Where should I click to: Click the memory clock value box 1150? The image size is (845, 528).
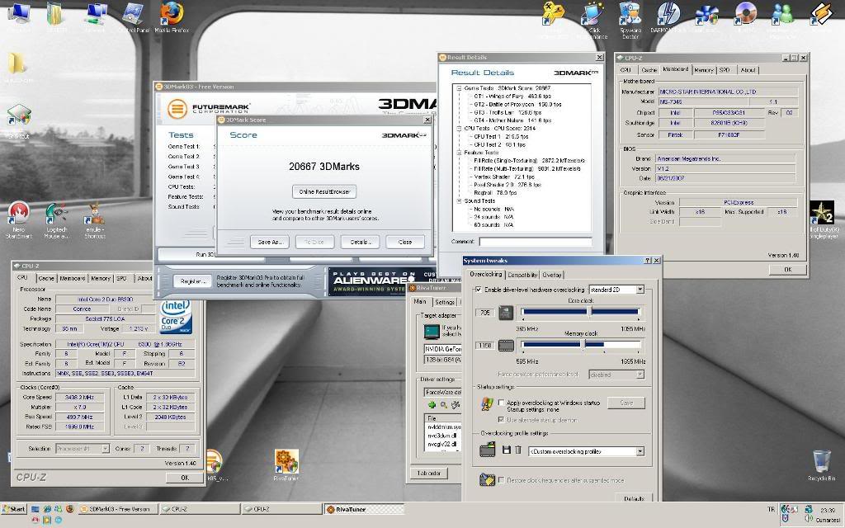click(485, 346)
